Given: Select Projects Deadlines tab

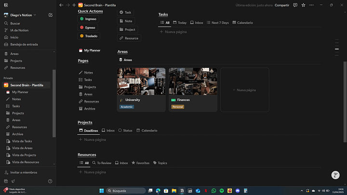Looking at the screenshot, I should point(89,130).
